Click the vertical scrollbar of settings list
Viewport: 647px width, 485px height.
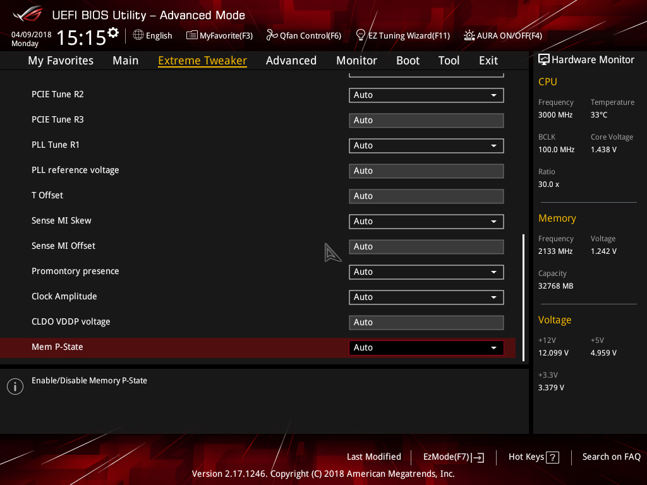pos(523,297)
